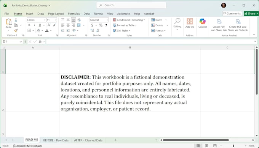This screenshot has width=259, height=148.
Task: Expand the formula bar chevron
Action: [x=255, y=41]
